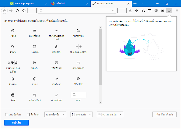The image size is (181, 129).
Task: Select the Text Encoding (รหัสอักขระ) icon
Action: (57, 63)
